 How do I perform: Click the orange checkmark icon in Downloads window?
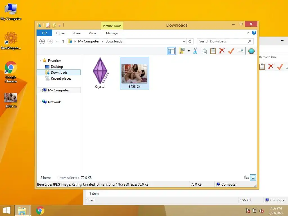[231, 51]
